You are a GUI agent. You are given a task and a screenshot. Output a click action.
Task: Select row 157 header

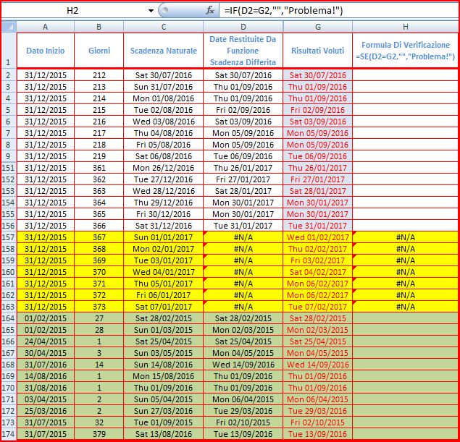coord(9,237)
